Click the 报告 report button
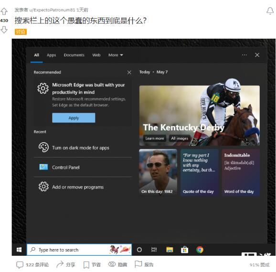The image size is (276, 272). pos(144,264)
